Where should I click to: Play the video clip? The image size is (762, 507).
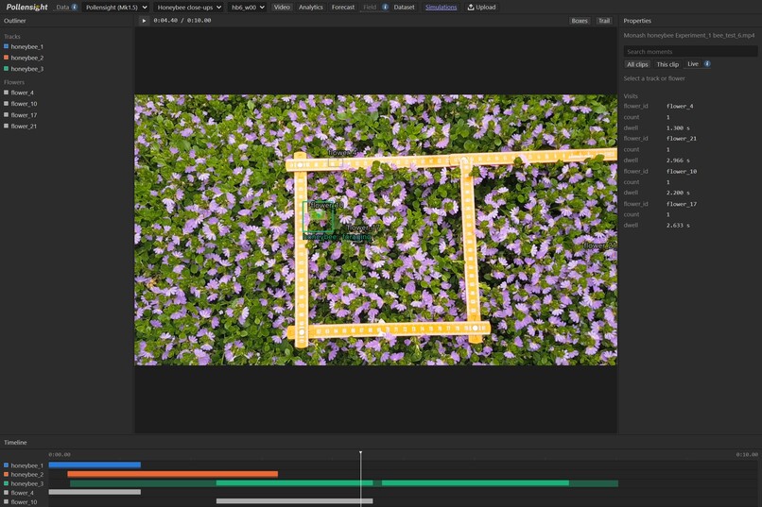tap(144, 21)
